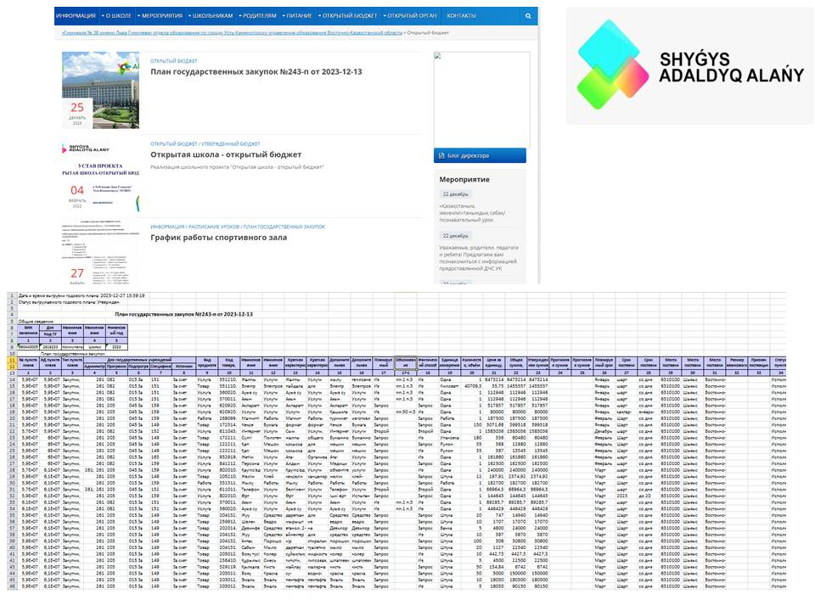The height and width of the screenshot is (611, 815).
Task: Expand the ПИТАНИЕ navigation dropdown
Action: click(x=297, y=16)
